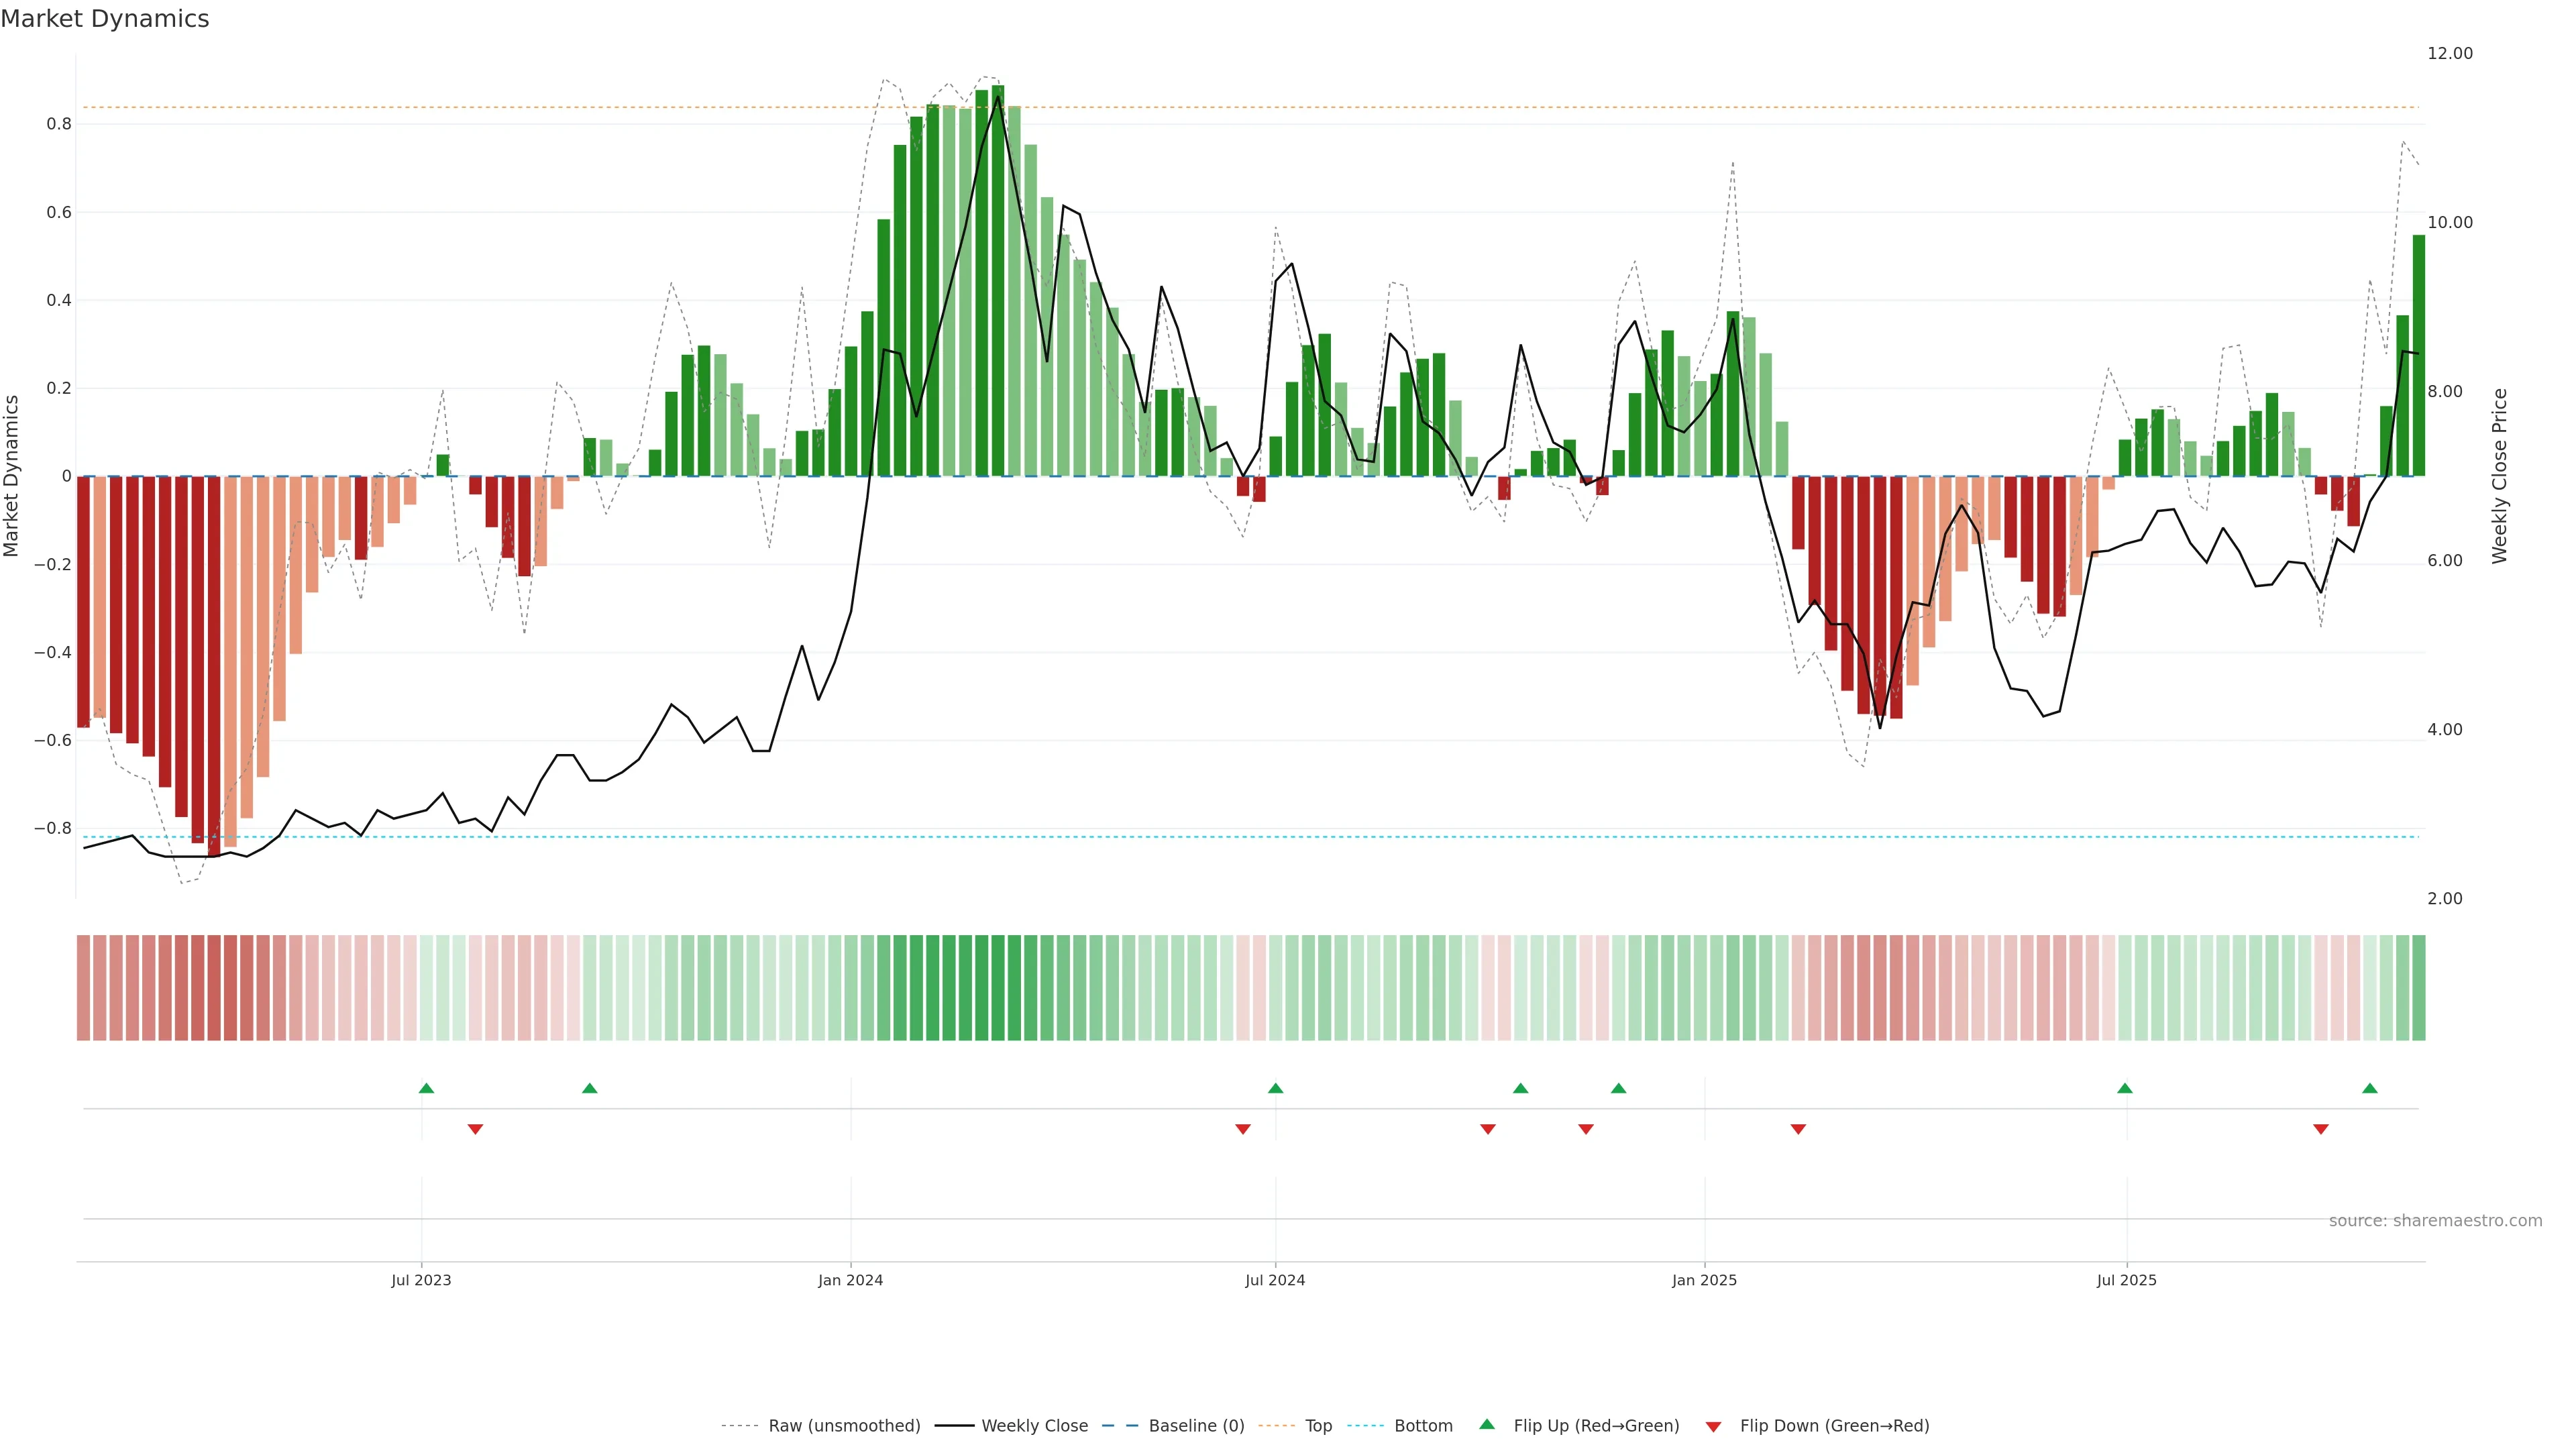The image size is (2576, 1449).
Task: Click the first green Flip Up marker
Action: coord(426,1088)
